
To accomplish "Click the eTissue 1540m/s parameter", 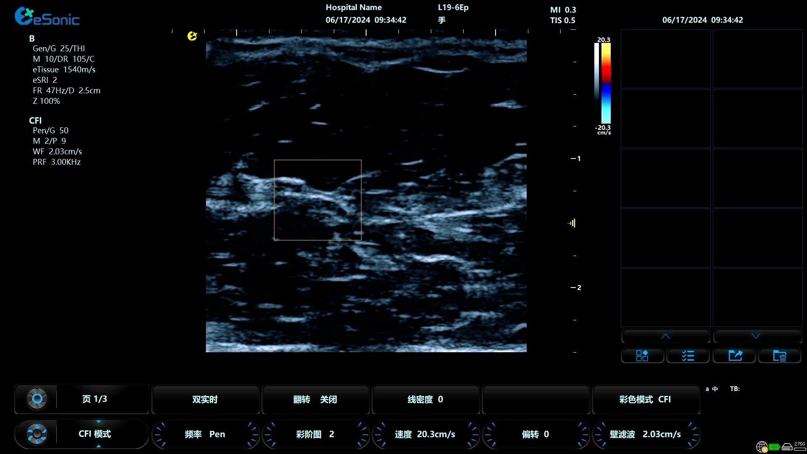I will pos(64,69).
